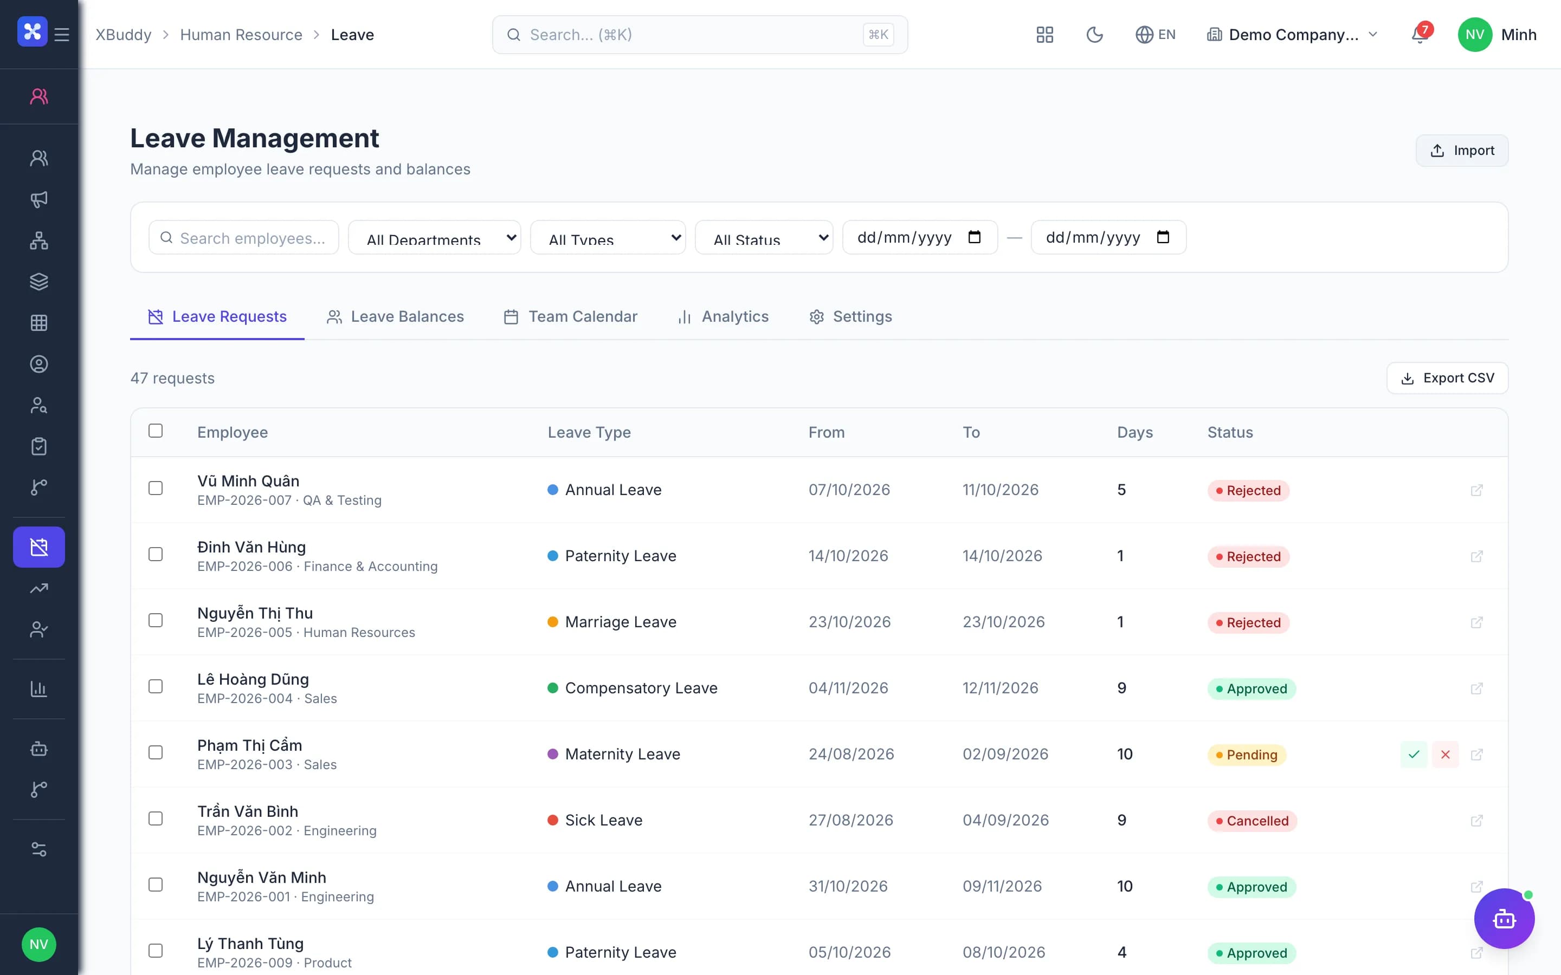Open the AI assistant chat bubble
1561x975 pixels.
(x=1504, y=918)
